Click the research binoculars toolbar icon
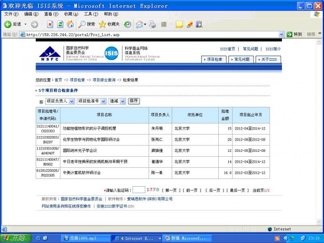 199,24
